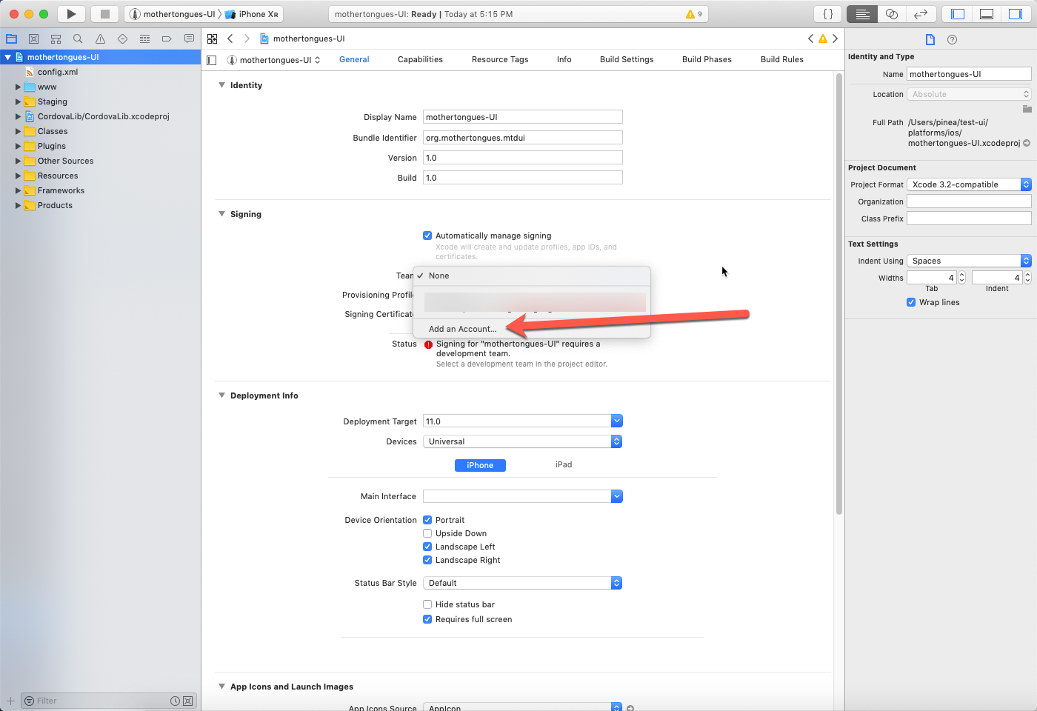The image size is (1037, 711).
Task: Uncheck Requires full screen
Action: point(427,619)
